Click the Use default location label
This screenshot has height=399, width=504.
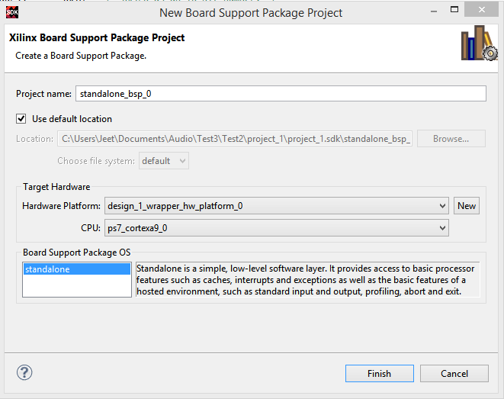[72, 119]
